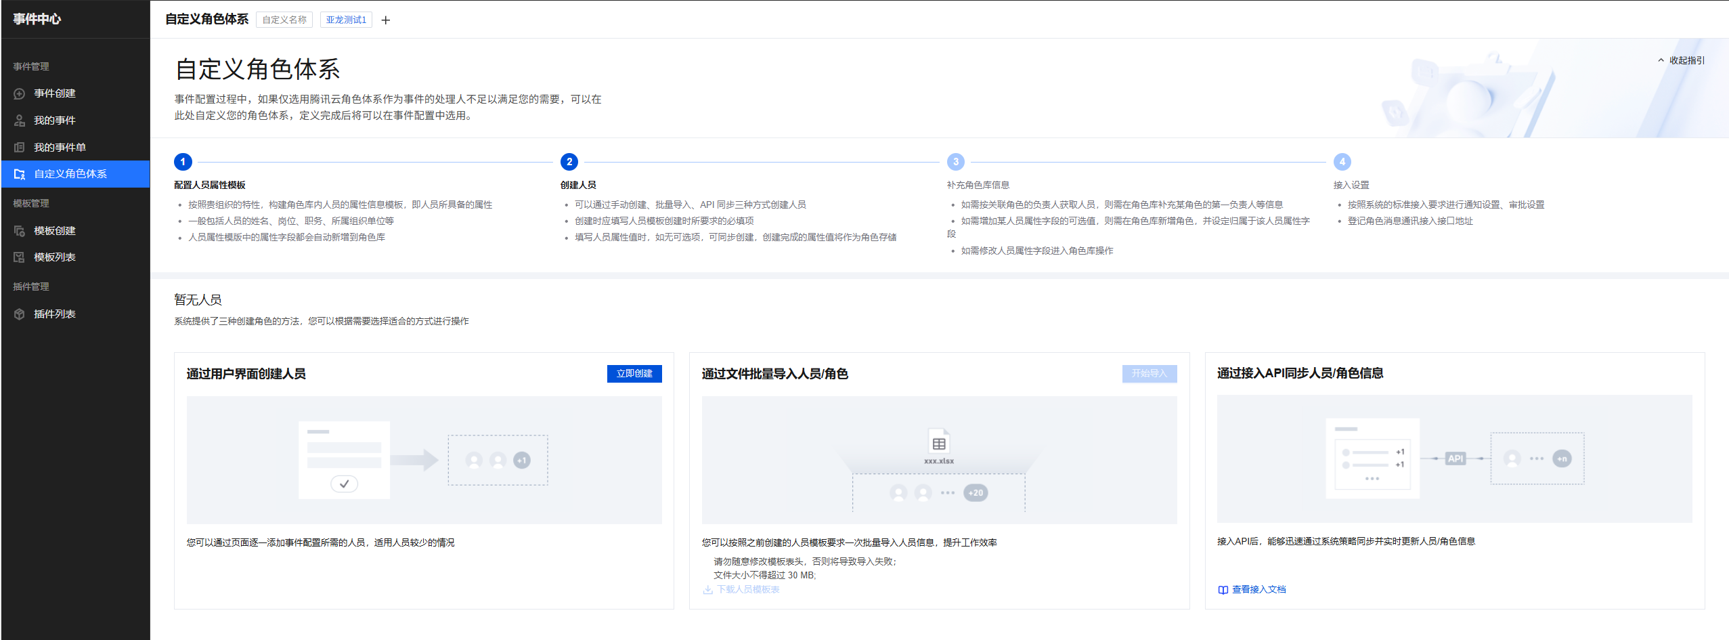Screen dimensions: 1729x640
Task: Click the 模板创建 icon in sidebar
Action: (x=20, y=231)
